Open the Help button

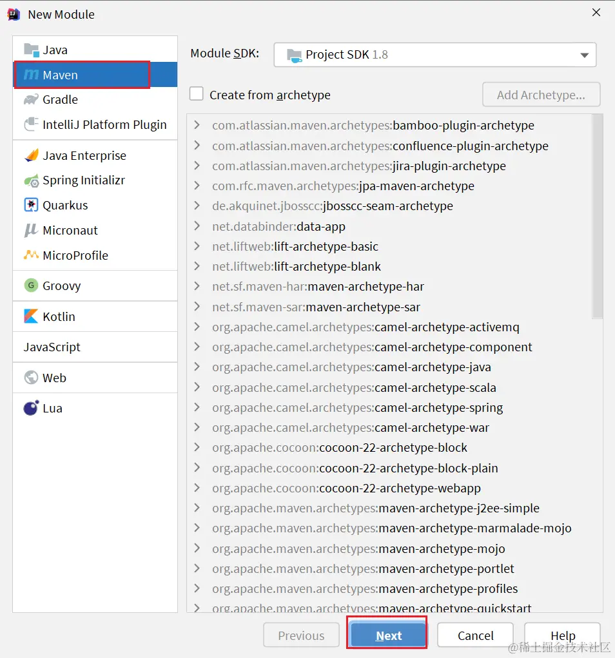click(x=562, y=635)
